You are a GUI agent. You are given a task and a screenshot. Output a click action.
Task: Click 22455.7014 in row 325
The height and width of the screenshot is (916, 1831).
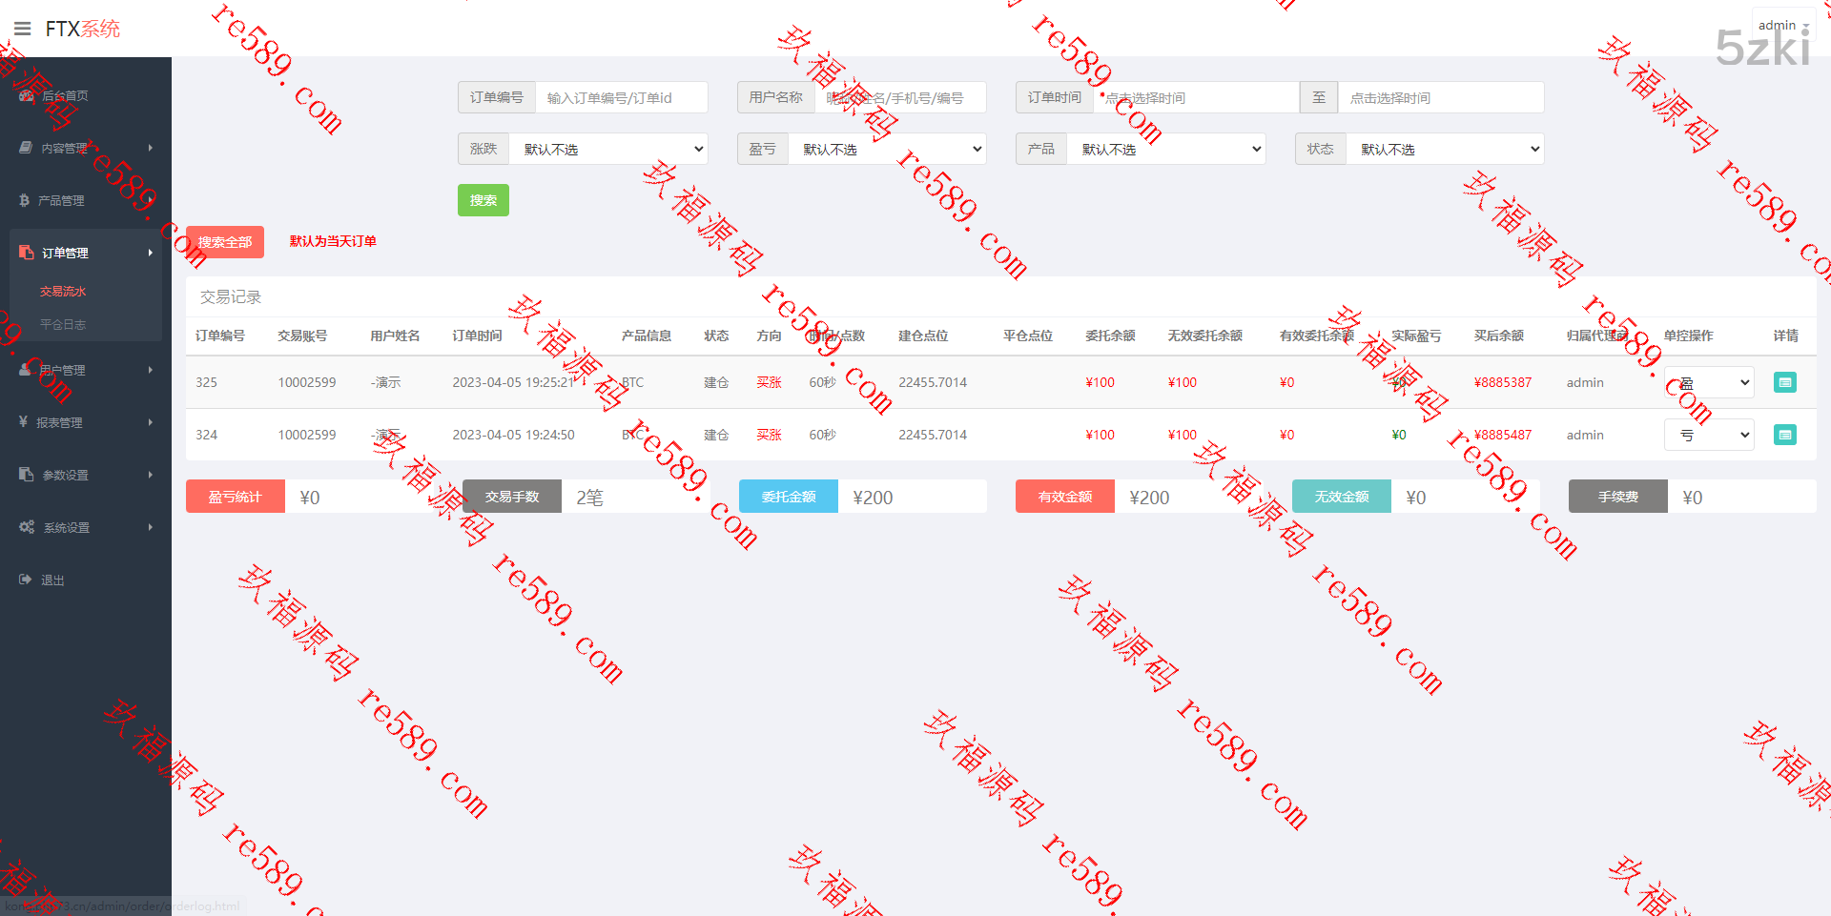(933, 382)
